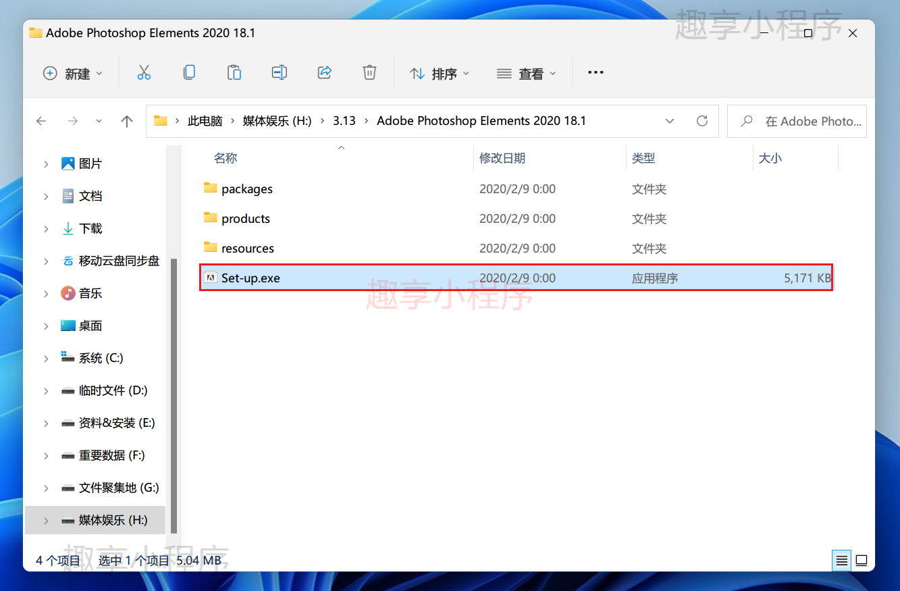900x591 pixels.
Task: Click 3.13 in breadcrumb path
Action: (x=344, y=121)
